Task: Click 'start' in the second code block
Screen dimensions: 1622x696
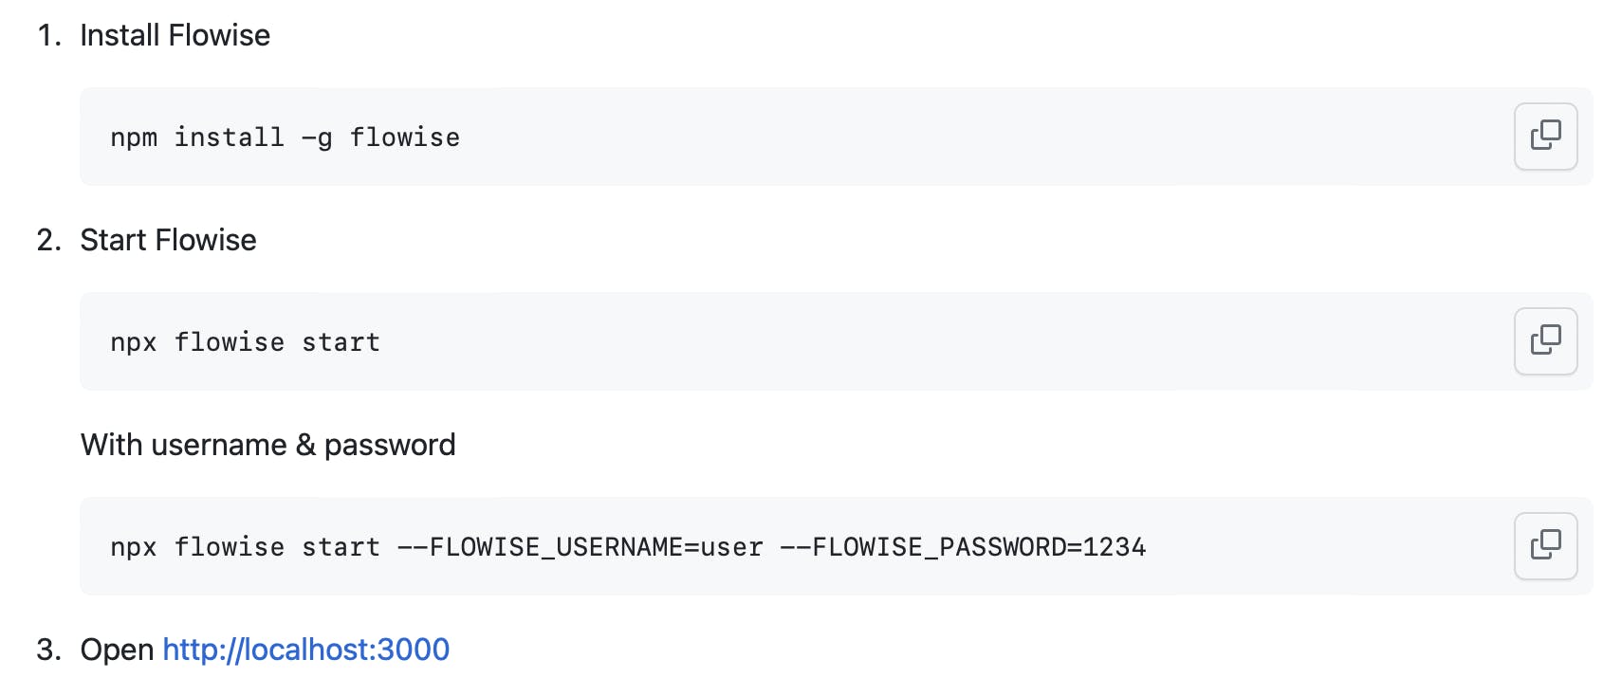Action: 341,342
